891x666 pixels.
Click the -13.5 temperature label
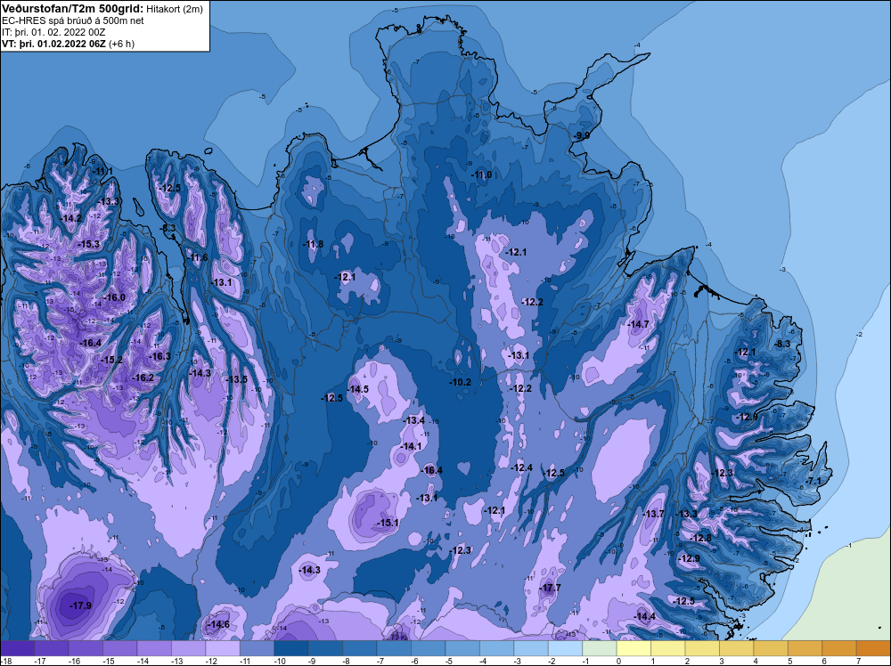click(x=236, y=379)
